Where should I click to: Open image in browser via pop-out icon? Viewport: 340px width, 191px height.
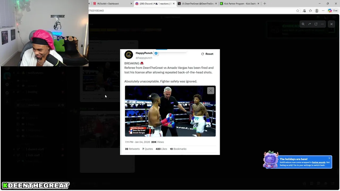coord(316,24)
